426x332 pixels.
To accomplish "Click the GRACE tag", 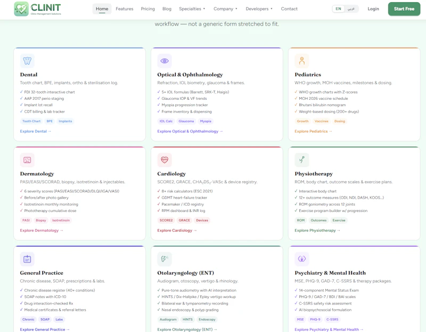I will point(184,220).
